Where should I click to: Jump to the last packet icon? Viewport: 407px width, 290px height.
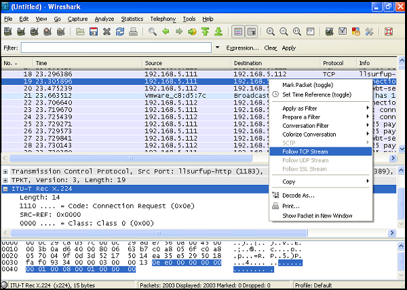(218, 32)
